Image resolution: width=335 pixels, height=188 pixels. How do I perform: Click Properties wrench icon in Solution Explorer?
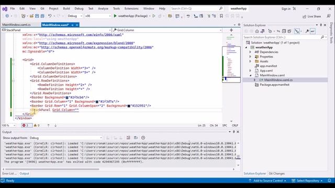(x=307, y=31)
